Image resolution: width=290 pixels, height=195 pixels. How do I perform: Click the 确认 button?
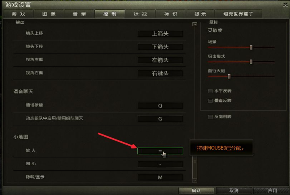coord(196,191)
